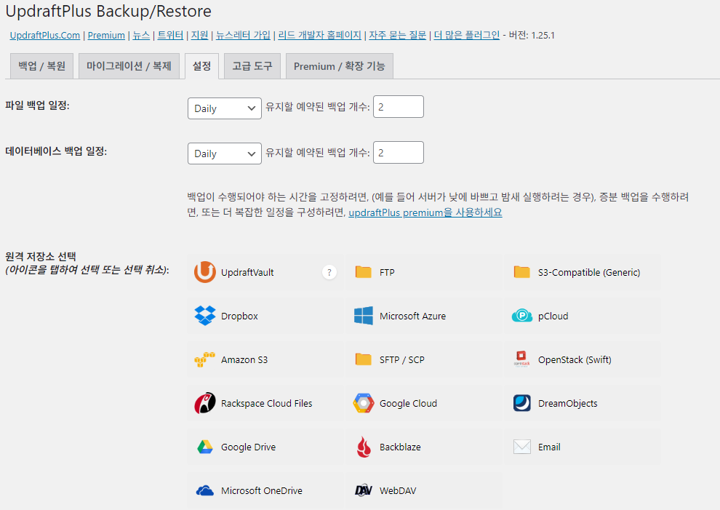This screenshot has width=720, height=510.
Task: Click the WebDAV label text
Action: [x=398, y=490]
